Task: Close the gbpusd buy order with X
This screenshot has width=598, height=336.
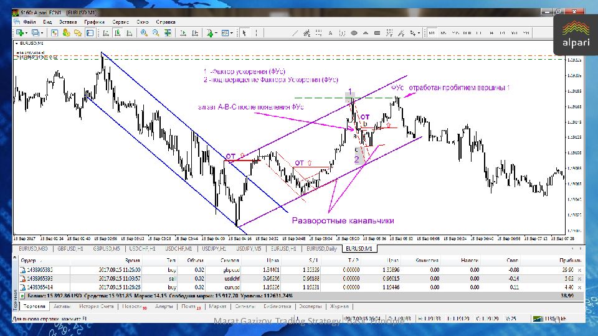Action: coord(579,271)
